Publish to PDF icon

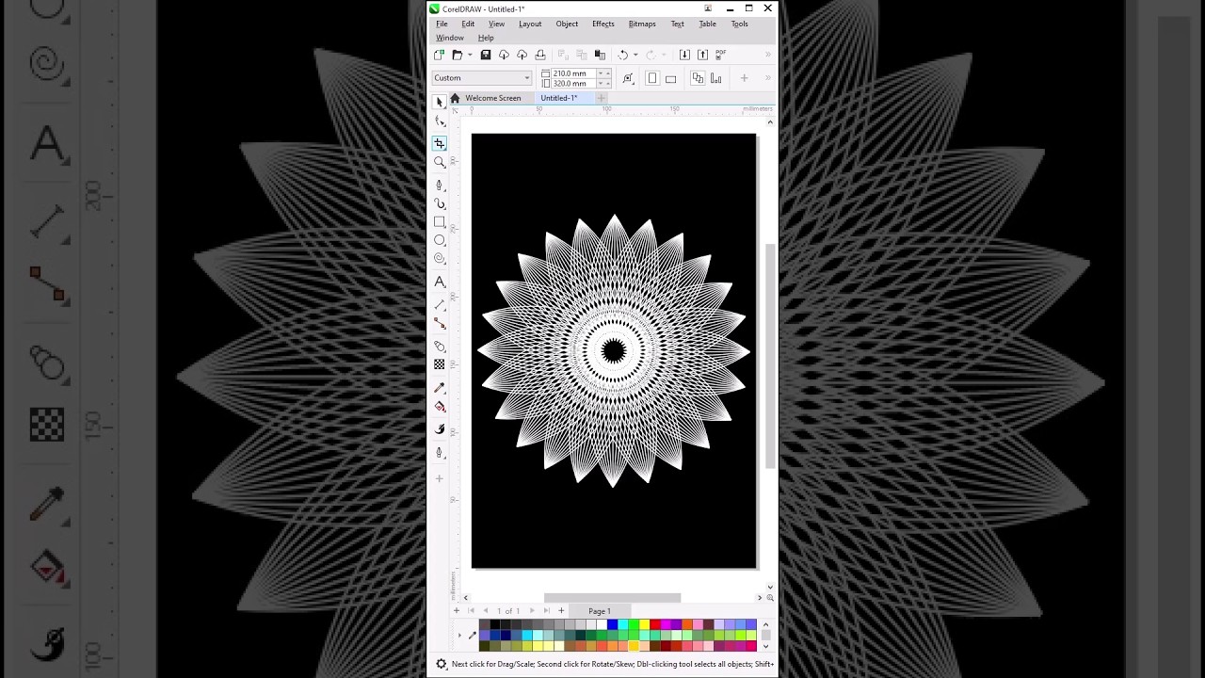[721, 56]
